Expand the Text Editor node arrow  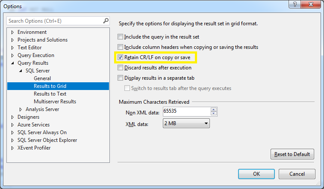tap(12, 48)
